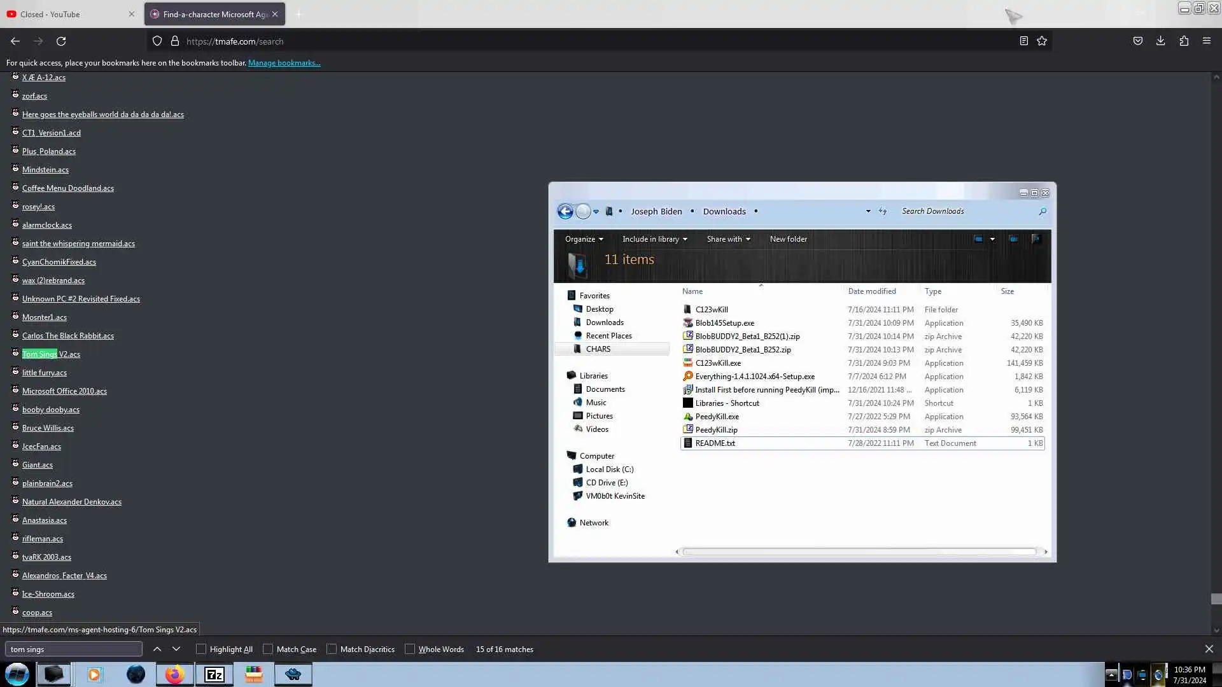1222x687 pixels.
Task: Click the New folder button
Action: point(788,239)
